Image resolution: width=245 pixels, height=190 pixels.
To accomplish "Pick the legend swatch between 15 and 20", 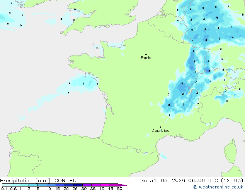I will click(60, 185).
